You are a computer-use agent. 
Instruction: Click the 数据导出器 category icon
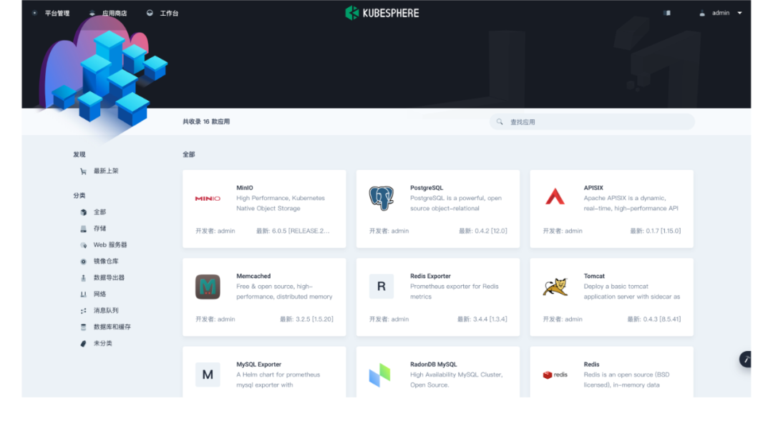point(83,277)
